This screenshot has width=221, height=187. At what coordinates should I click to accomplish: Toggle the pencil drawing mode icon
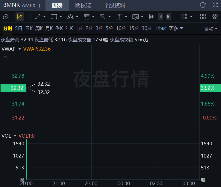[x=20, y=17]
